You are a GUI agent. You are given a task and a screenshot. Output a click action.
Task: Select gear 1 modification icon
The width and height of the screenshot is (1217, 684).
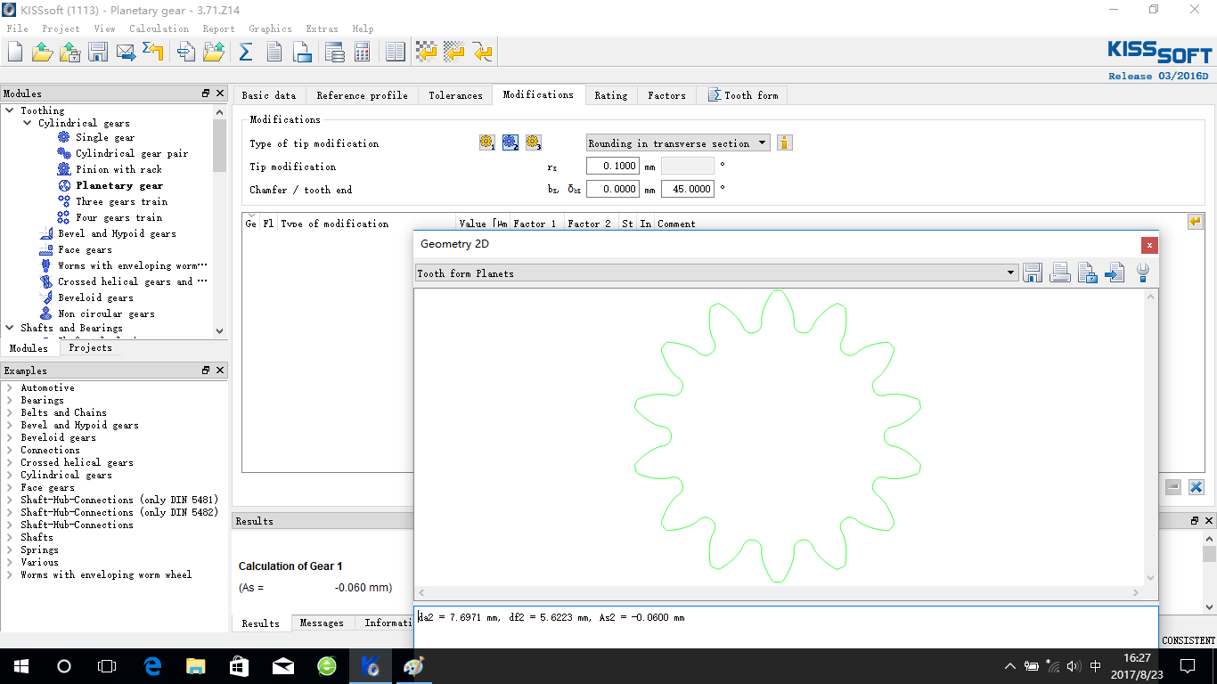click(487, 142)
